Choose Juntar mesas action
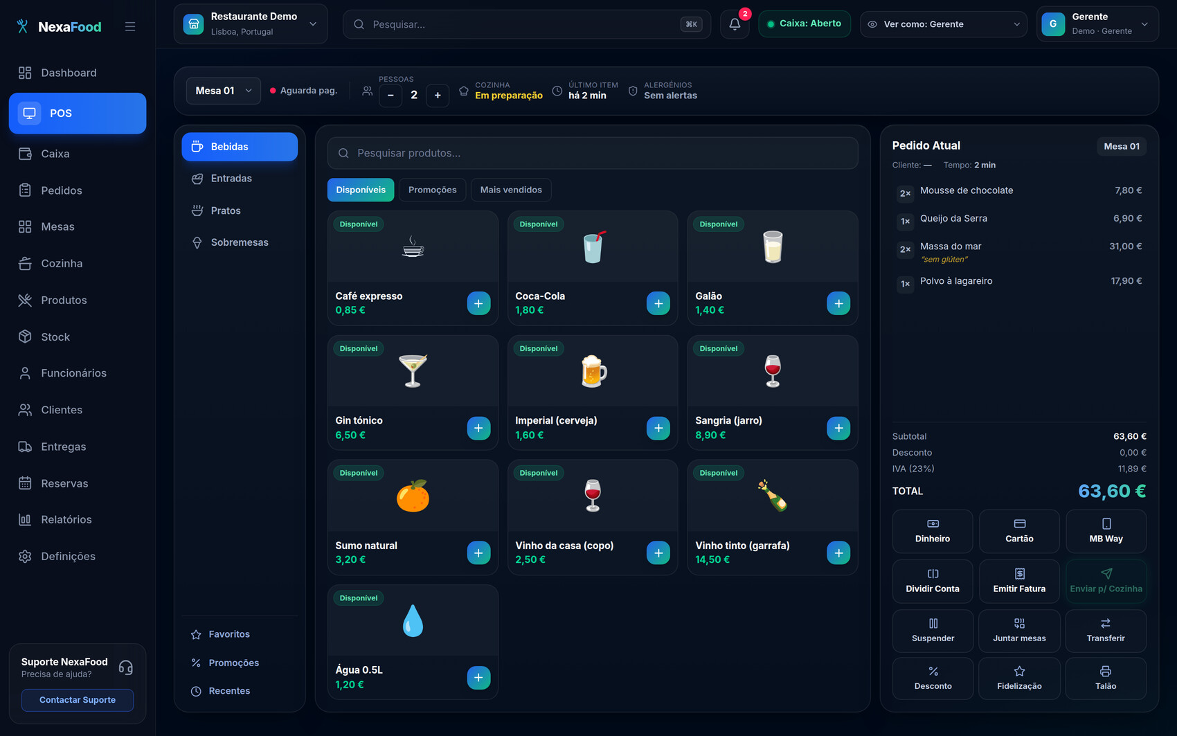The width and height of the screenshot is (1177, 736). [x=1019, y=631]
